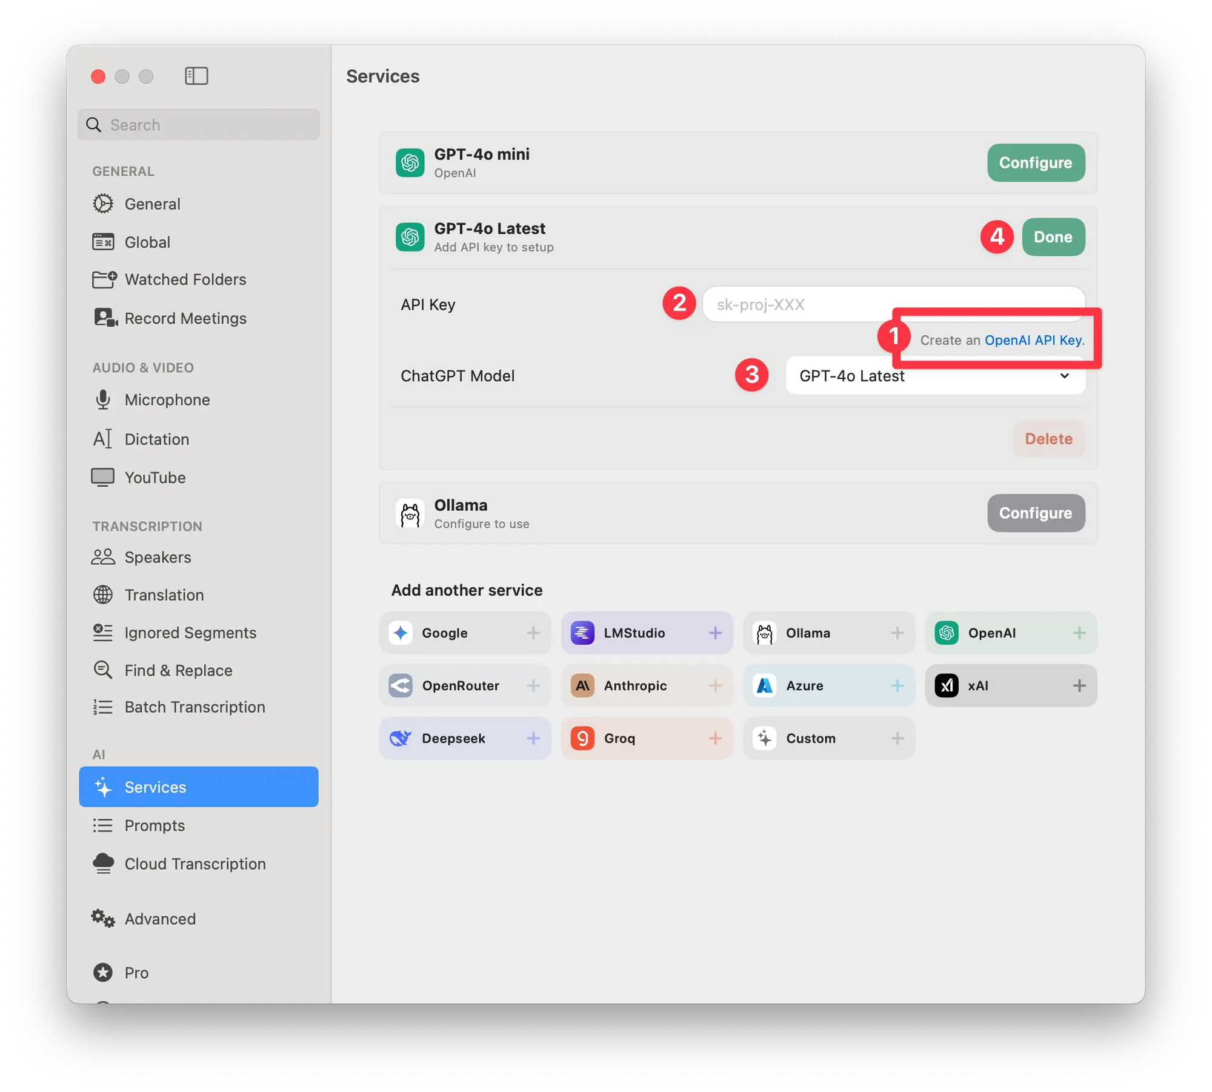Open Microphone settings via its icon
Viewport: 1212px width, 1092px height.
tap(103, 399)
